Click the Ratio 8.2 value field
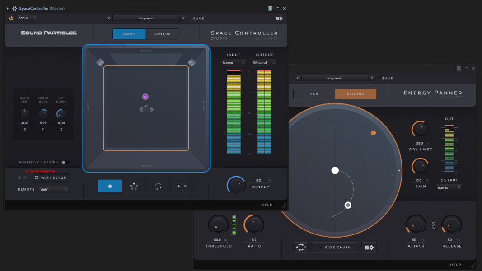 pos(254,240)
